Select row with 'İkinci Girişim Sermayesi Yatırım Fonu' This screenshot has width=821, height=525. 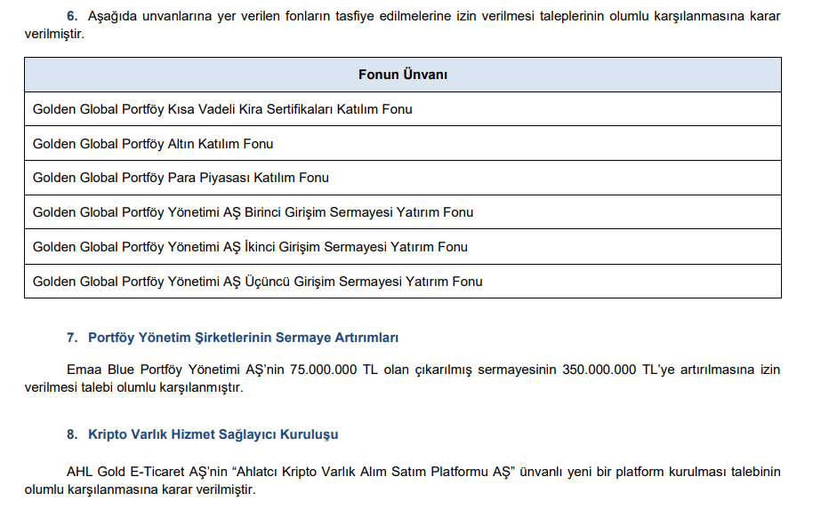(403, 247)
